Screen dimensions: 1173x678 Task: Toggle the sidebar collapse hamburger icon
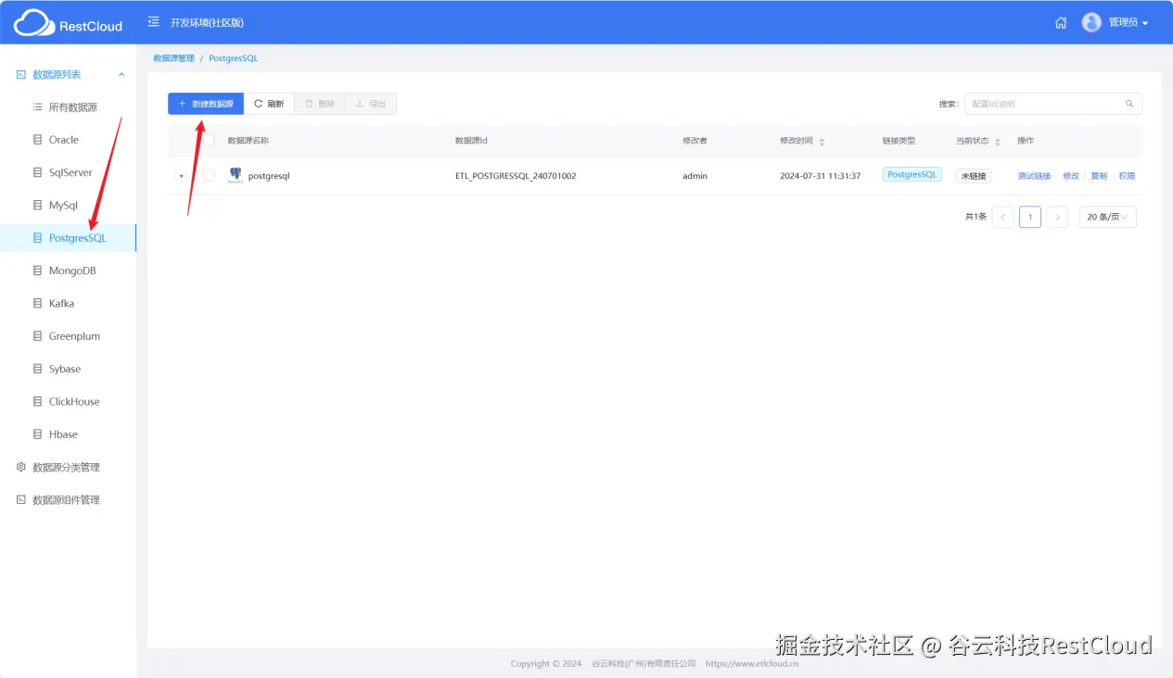pyautogui.click(x=153, y=22)
